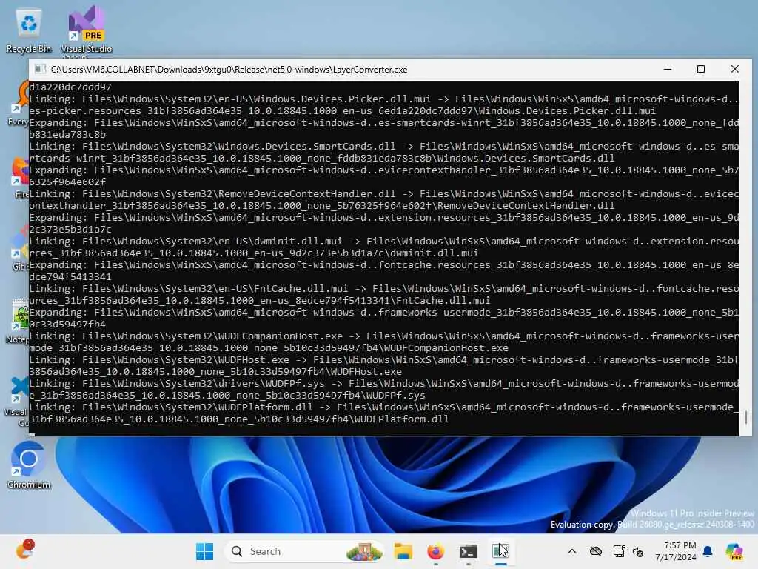Open the Copilot Preview taskbar icon
This screenshot has height=569, width=758.
pos(734,551)
